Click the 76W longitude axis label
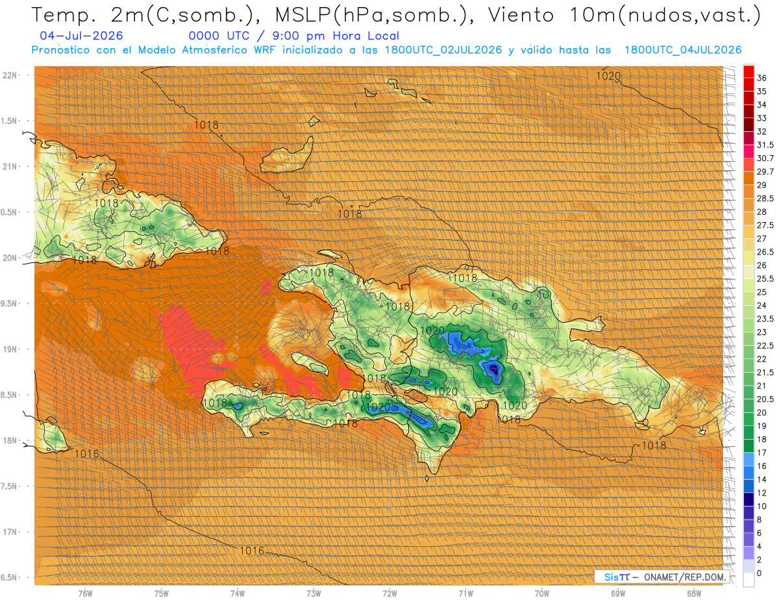779x602 pixels. tap(85, 593)
